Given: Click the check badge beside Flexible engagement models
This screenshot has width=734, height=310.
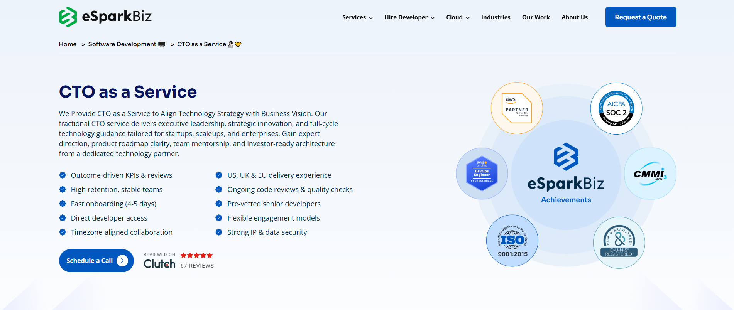Looking at the screenshot, I should tap(219, 218).
